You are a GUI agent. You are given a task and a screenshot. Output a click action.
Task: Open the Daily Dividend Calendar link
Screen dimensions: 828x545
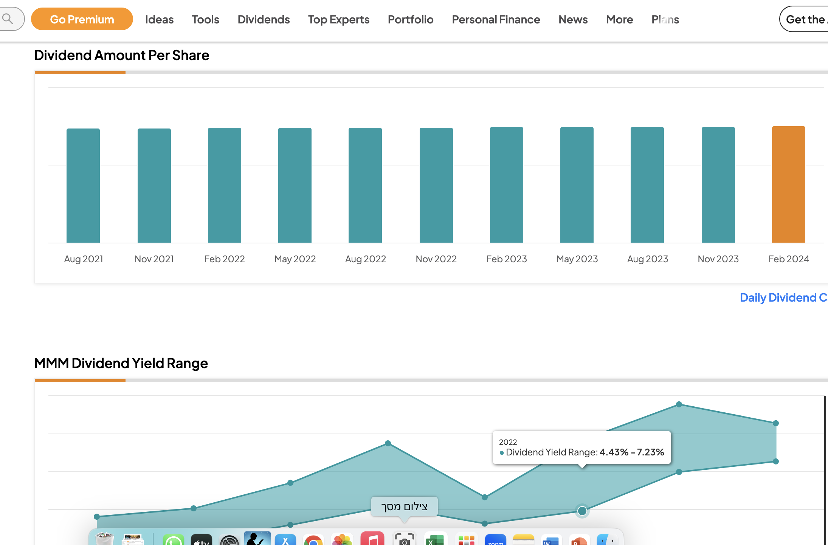783,297
